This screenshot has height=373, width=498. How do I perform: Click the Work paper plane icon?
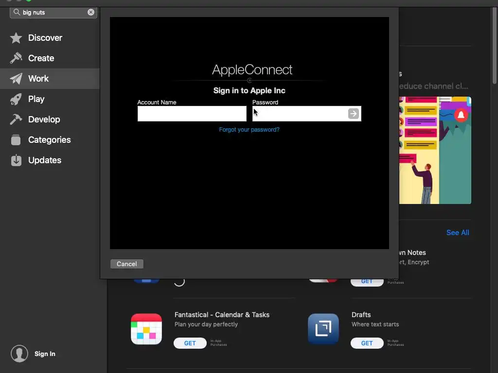pyautogui.click(x=16, y=78)
